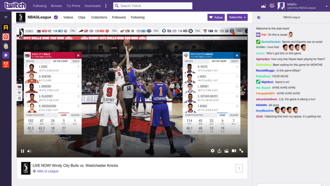This screenshot has height=186, width=330.
Task: Click tellaho's profile avatar
Action: point(281,6)
